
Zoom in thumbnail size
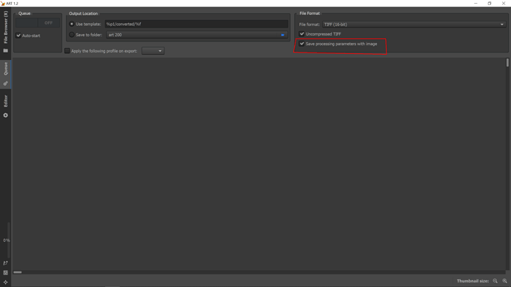(504, 281)
